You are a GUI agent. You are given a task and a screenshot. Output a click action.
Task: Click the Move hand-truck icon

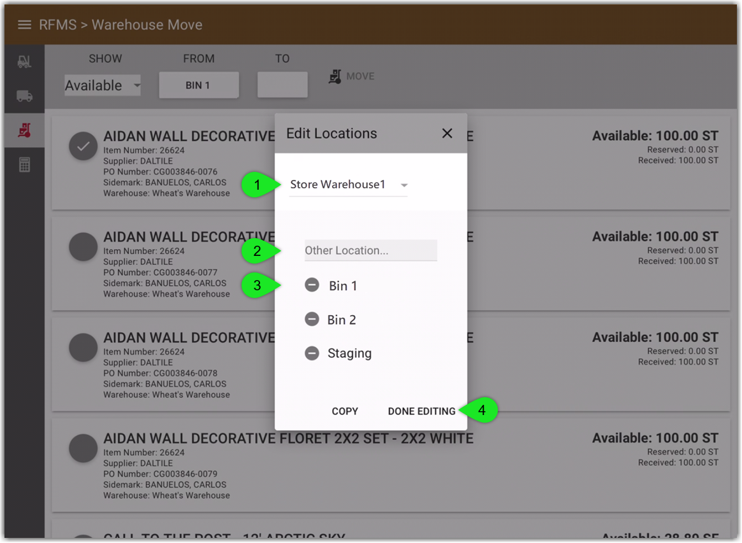[335, 76]
